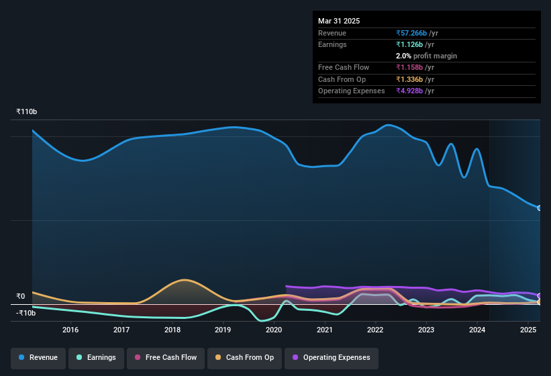
Task: Click the purple Operating Expenses endpoint marker
Action: point(540,296)
